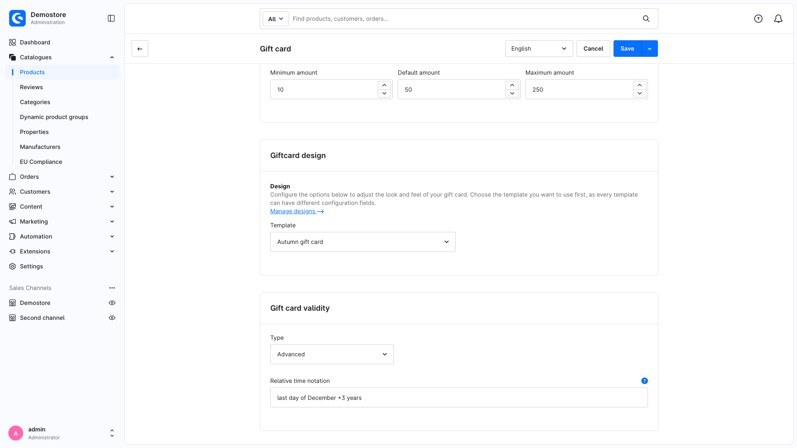Open Properties in the sidebar
The width and height of the screenshot is (797, 448).
(x=34, y=132)
